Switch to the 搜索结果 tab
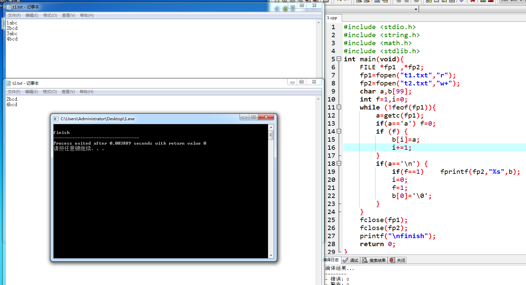This screenshot has width=526, height=285. (x=374, y=260)
